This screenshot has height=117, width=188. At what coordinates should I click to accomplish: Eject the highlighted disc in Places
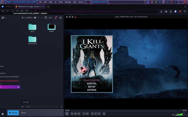tap(18, 87)
